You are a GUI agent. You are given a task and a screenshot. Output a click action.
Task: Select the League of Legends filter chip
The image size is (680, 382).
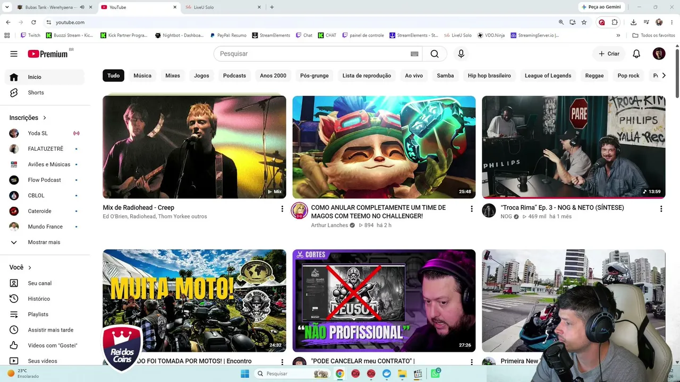(x=548, y=76)
